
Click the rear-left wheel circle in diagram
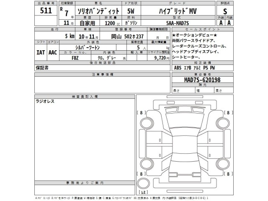[147, 164]
